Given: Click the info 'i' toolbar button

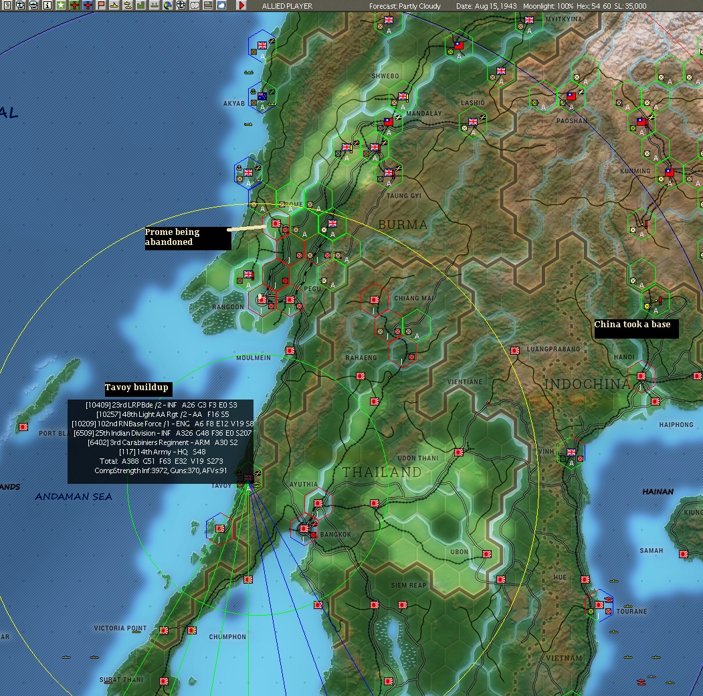Looking at the screenshot, I should click(47, 5).
